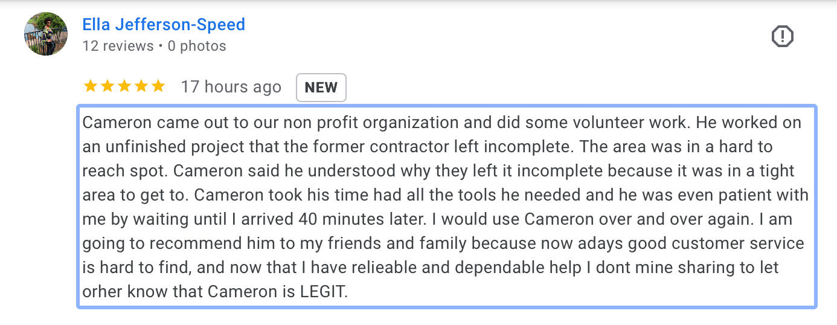Click the NEW badge beside the timestamp
Screen dimensions: 837x325
click(321, 88)
